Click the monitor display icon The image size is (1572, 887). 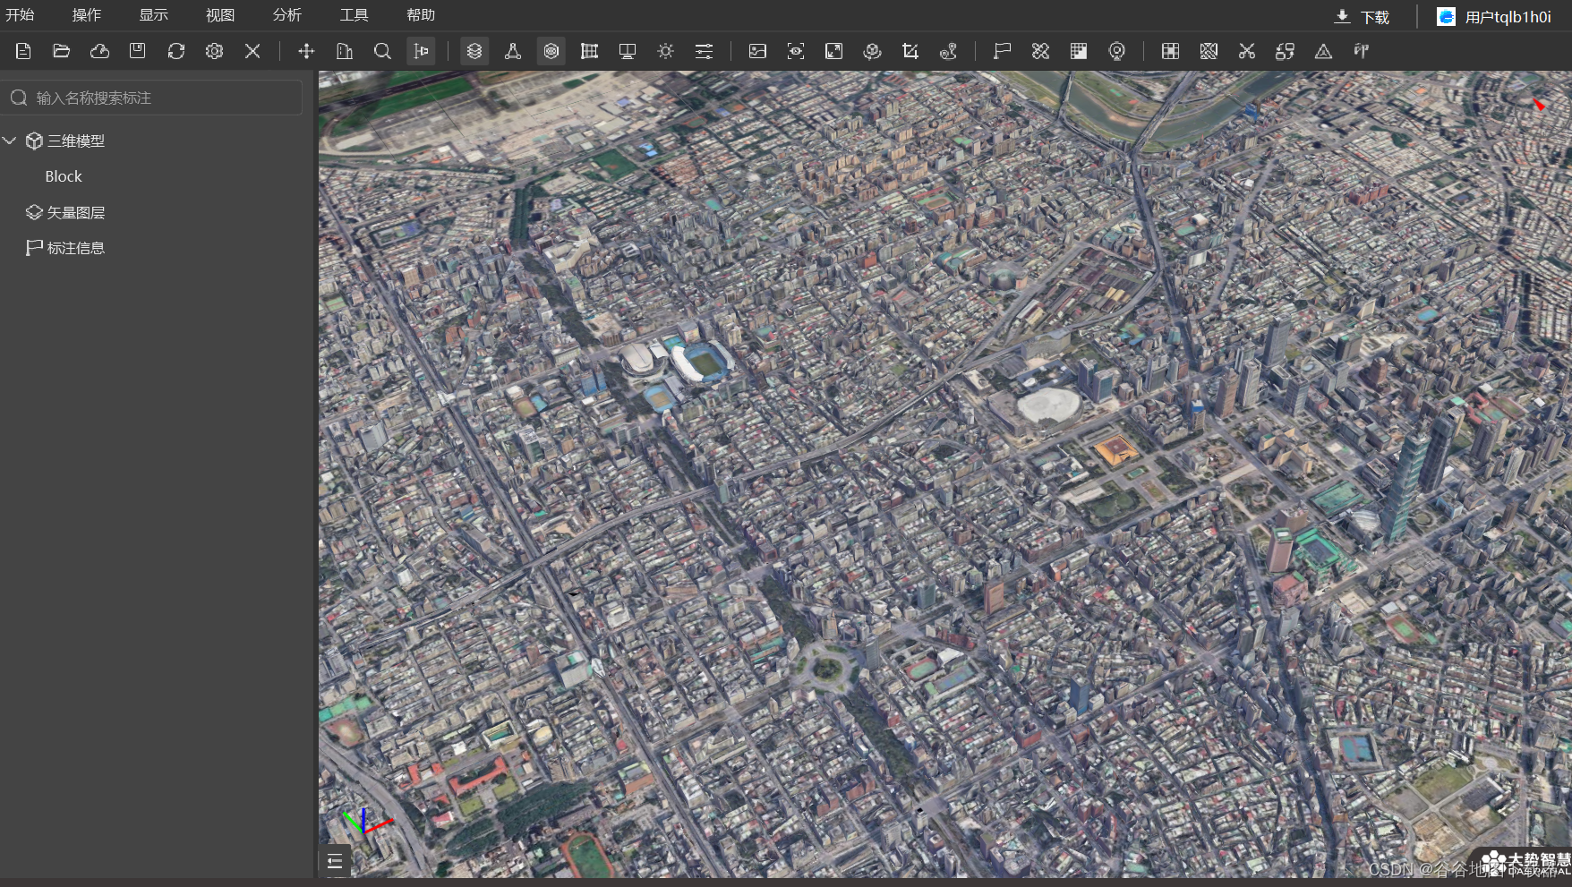[628, 51]
